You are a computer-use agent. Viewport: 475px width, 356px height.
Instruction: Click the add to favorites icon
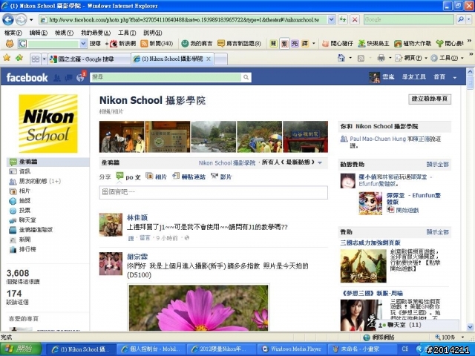point(19,58)
